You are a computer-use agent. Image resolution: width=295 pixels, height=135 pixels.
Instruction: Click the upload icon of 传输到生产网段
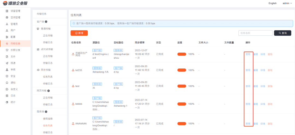tap(73, 54)
